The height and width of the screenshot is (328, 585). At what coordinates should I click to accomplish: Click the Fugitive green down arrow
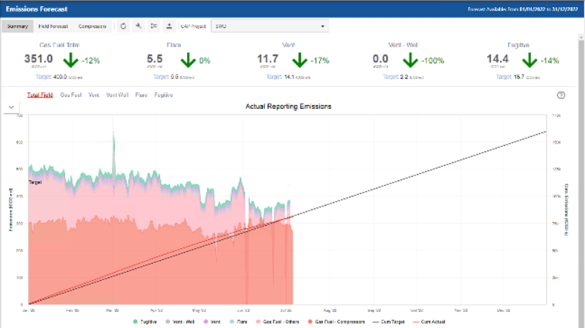click(528, 60)
